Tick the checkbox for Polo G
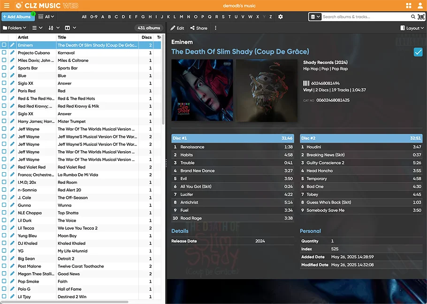Viewport: 427px width, 304px height. [x=4, y=289]
